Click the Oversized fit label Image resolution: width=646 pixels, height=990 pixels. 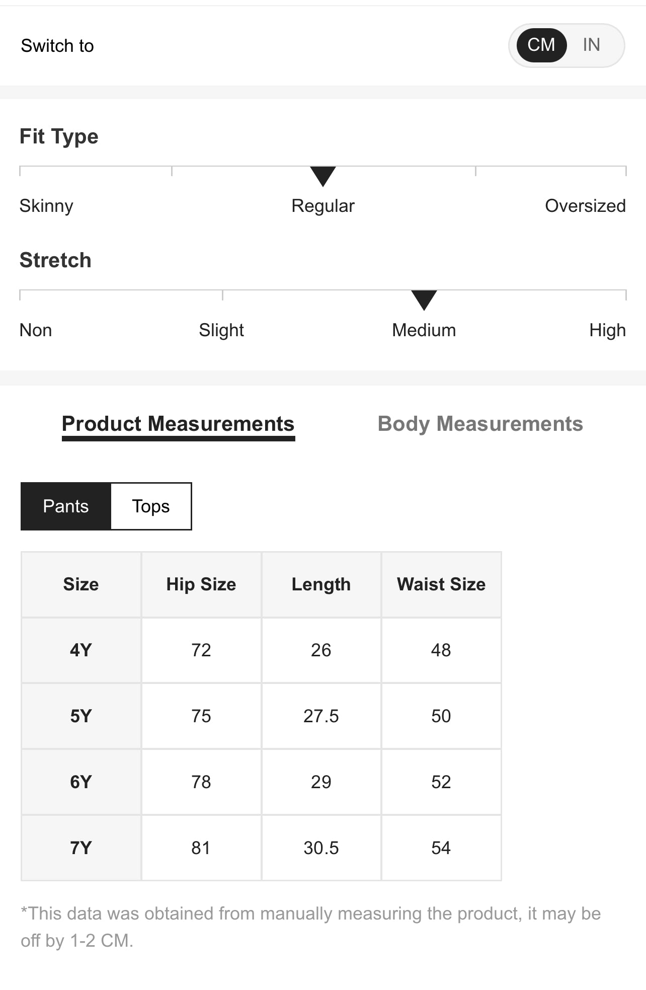coord(585,206)
